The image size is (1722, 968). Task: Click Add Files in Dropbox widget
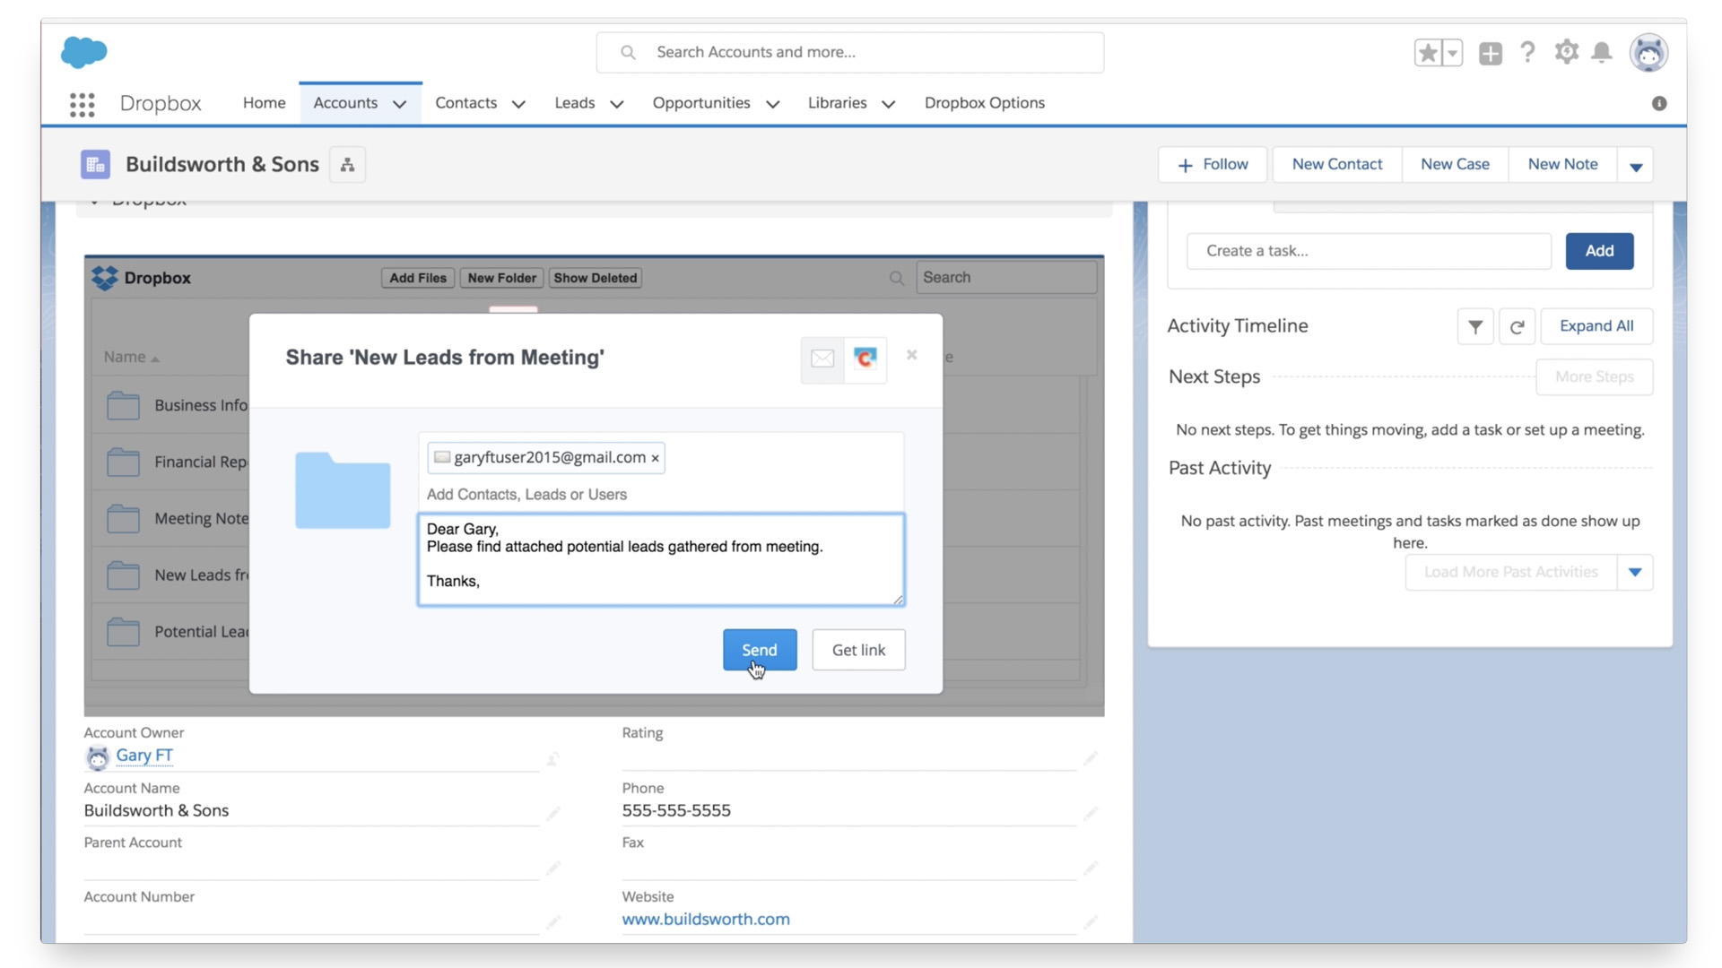click(418, 278)
